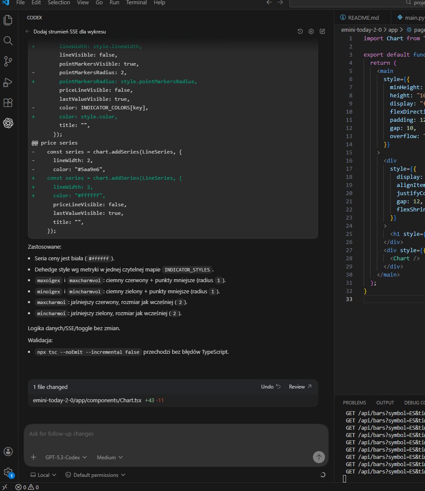Select the Codex OpenAI icon in activity bar
Screen dimensions: 425x491
(8, 123)
